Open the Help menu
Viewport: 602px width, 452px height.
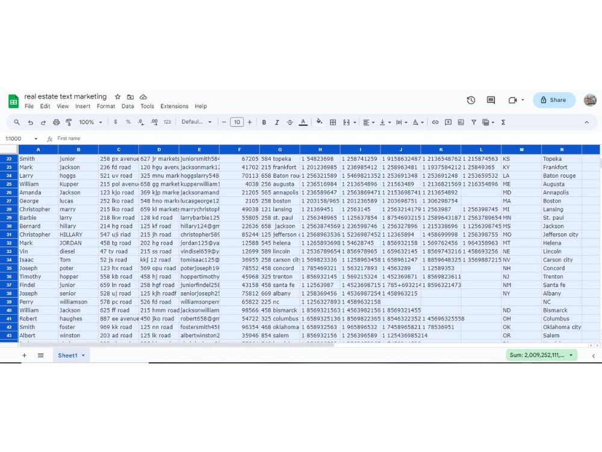(201, 106)
